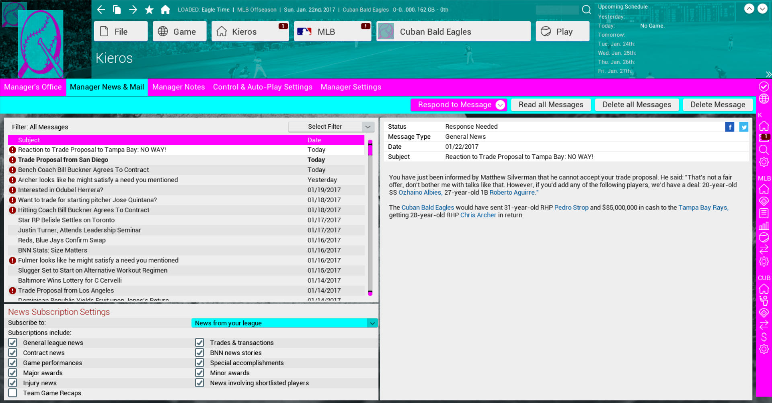Open MLB gear settings icon in sidebar
Viewport: 772px width, 403px height.
tap(764, 261)
